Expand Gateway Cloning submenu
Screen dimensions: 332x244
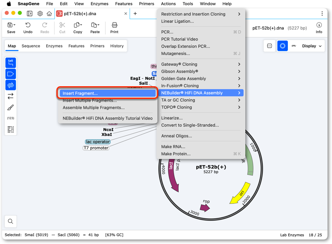(x=200, y=64)
